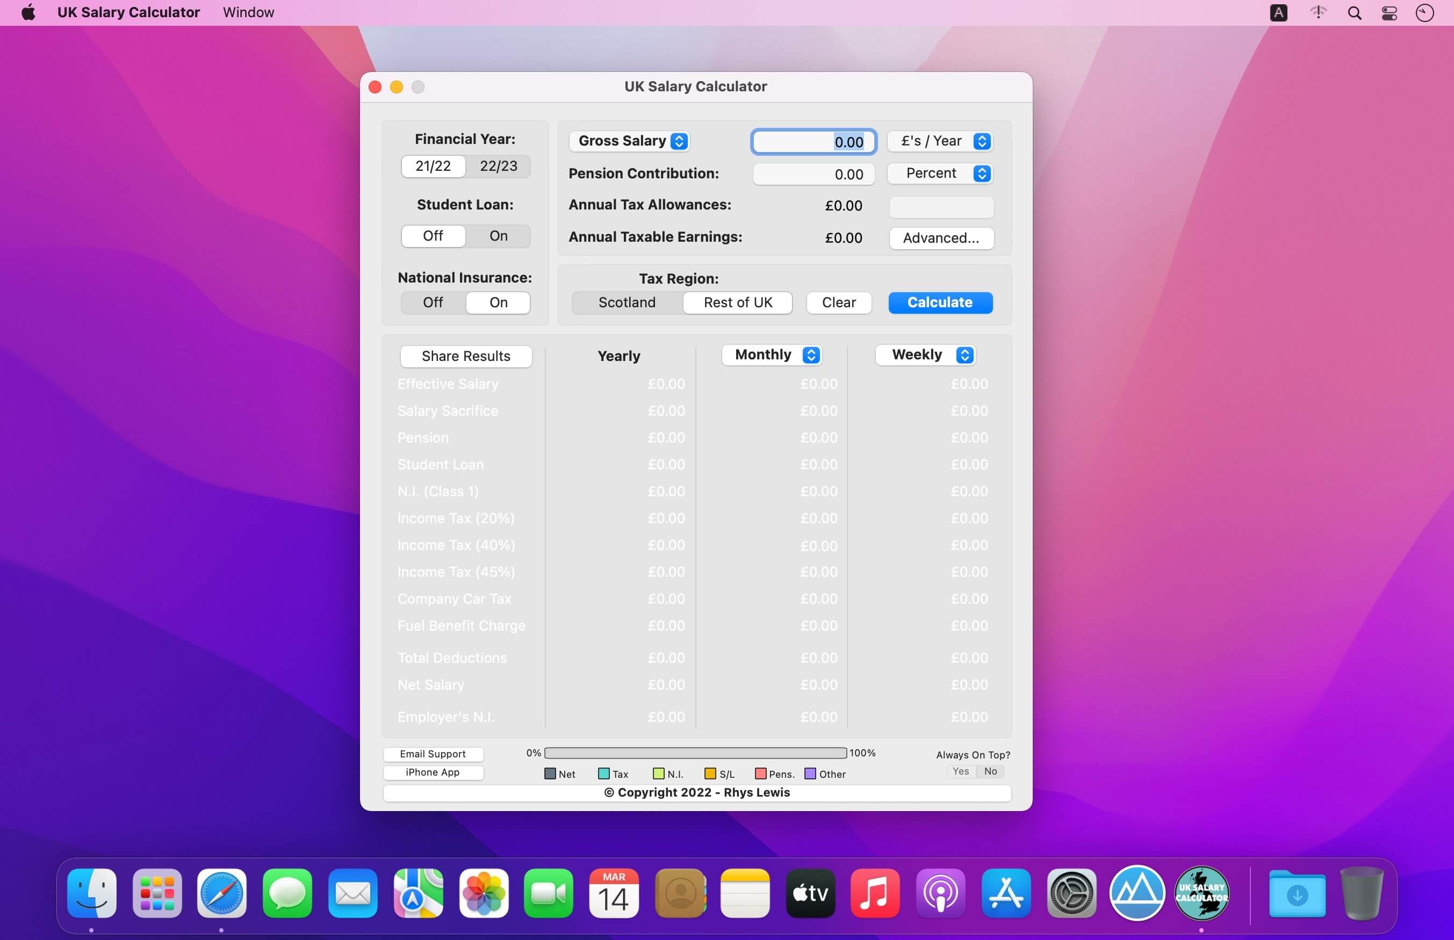Screen dimensions: 1454x940
Task: Open Notes app in Dock
Action: tap(745, 894)
